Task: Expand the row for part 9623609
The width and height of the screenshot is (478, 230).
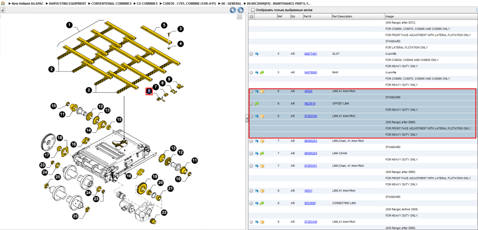Action: point(251,203)
